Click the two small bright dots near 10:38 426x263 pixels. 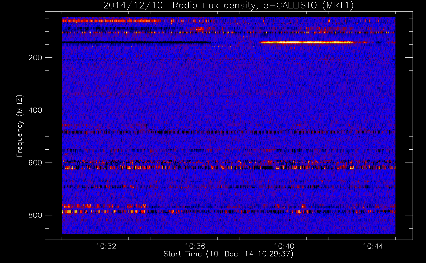tap(245, 37)
